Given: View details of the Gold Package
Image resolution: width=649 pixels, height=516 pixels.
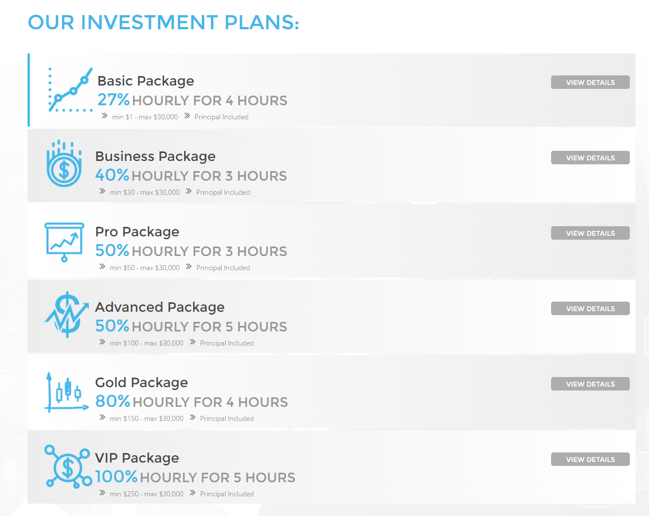Looking at the screenshot, I should (x=590, y=384).
